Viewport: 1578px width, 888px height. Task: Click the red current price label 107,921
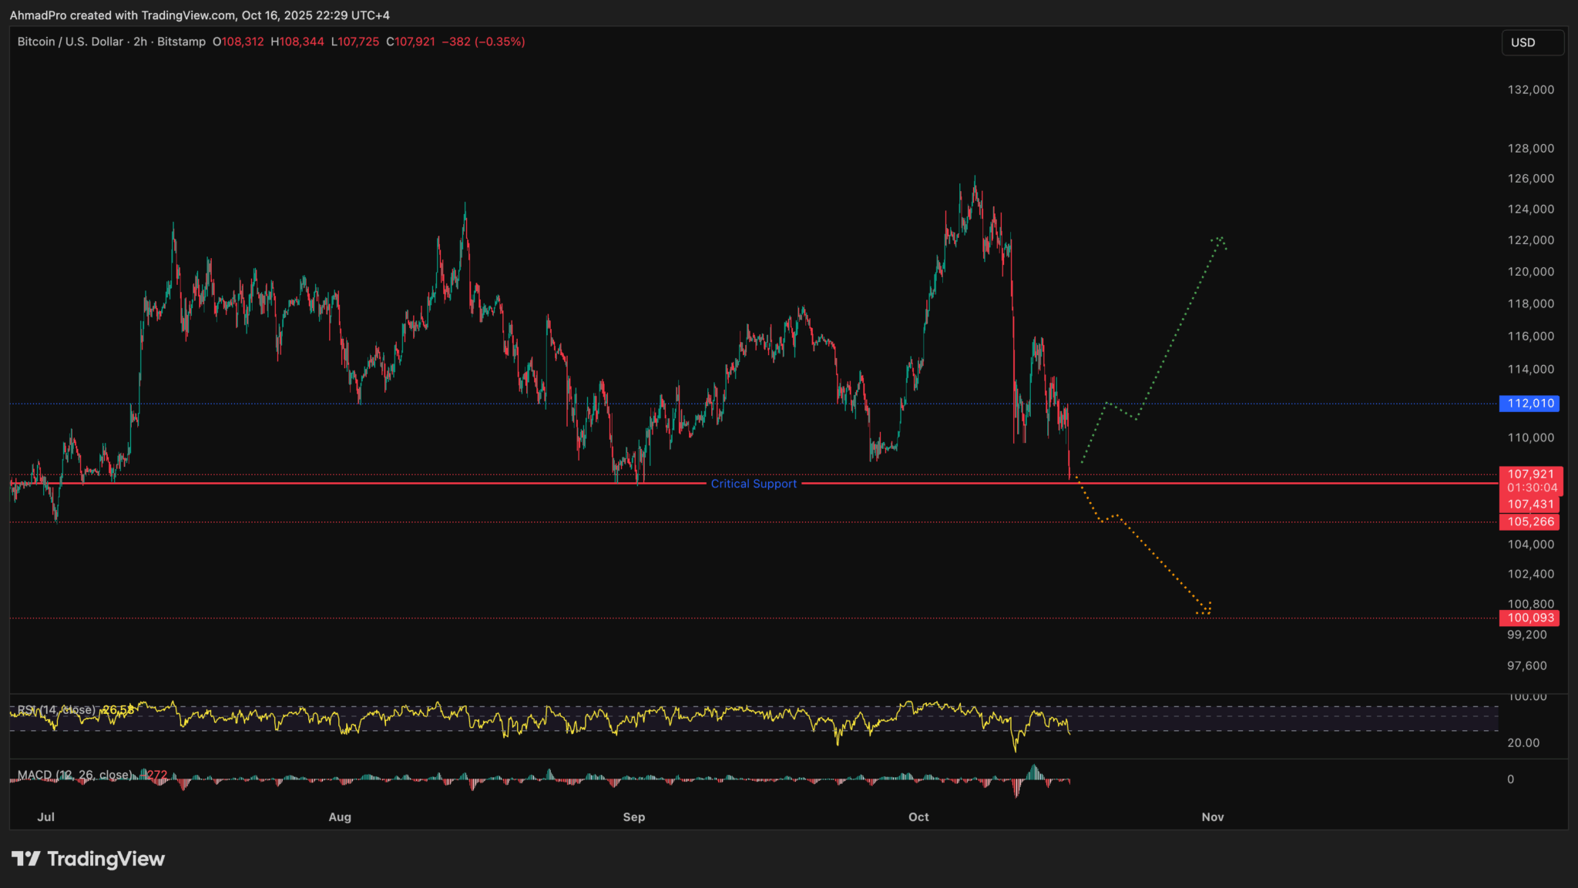pyautogui.click(x=1529, y=475)
